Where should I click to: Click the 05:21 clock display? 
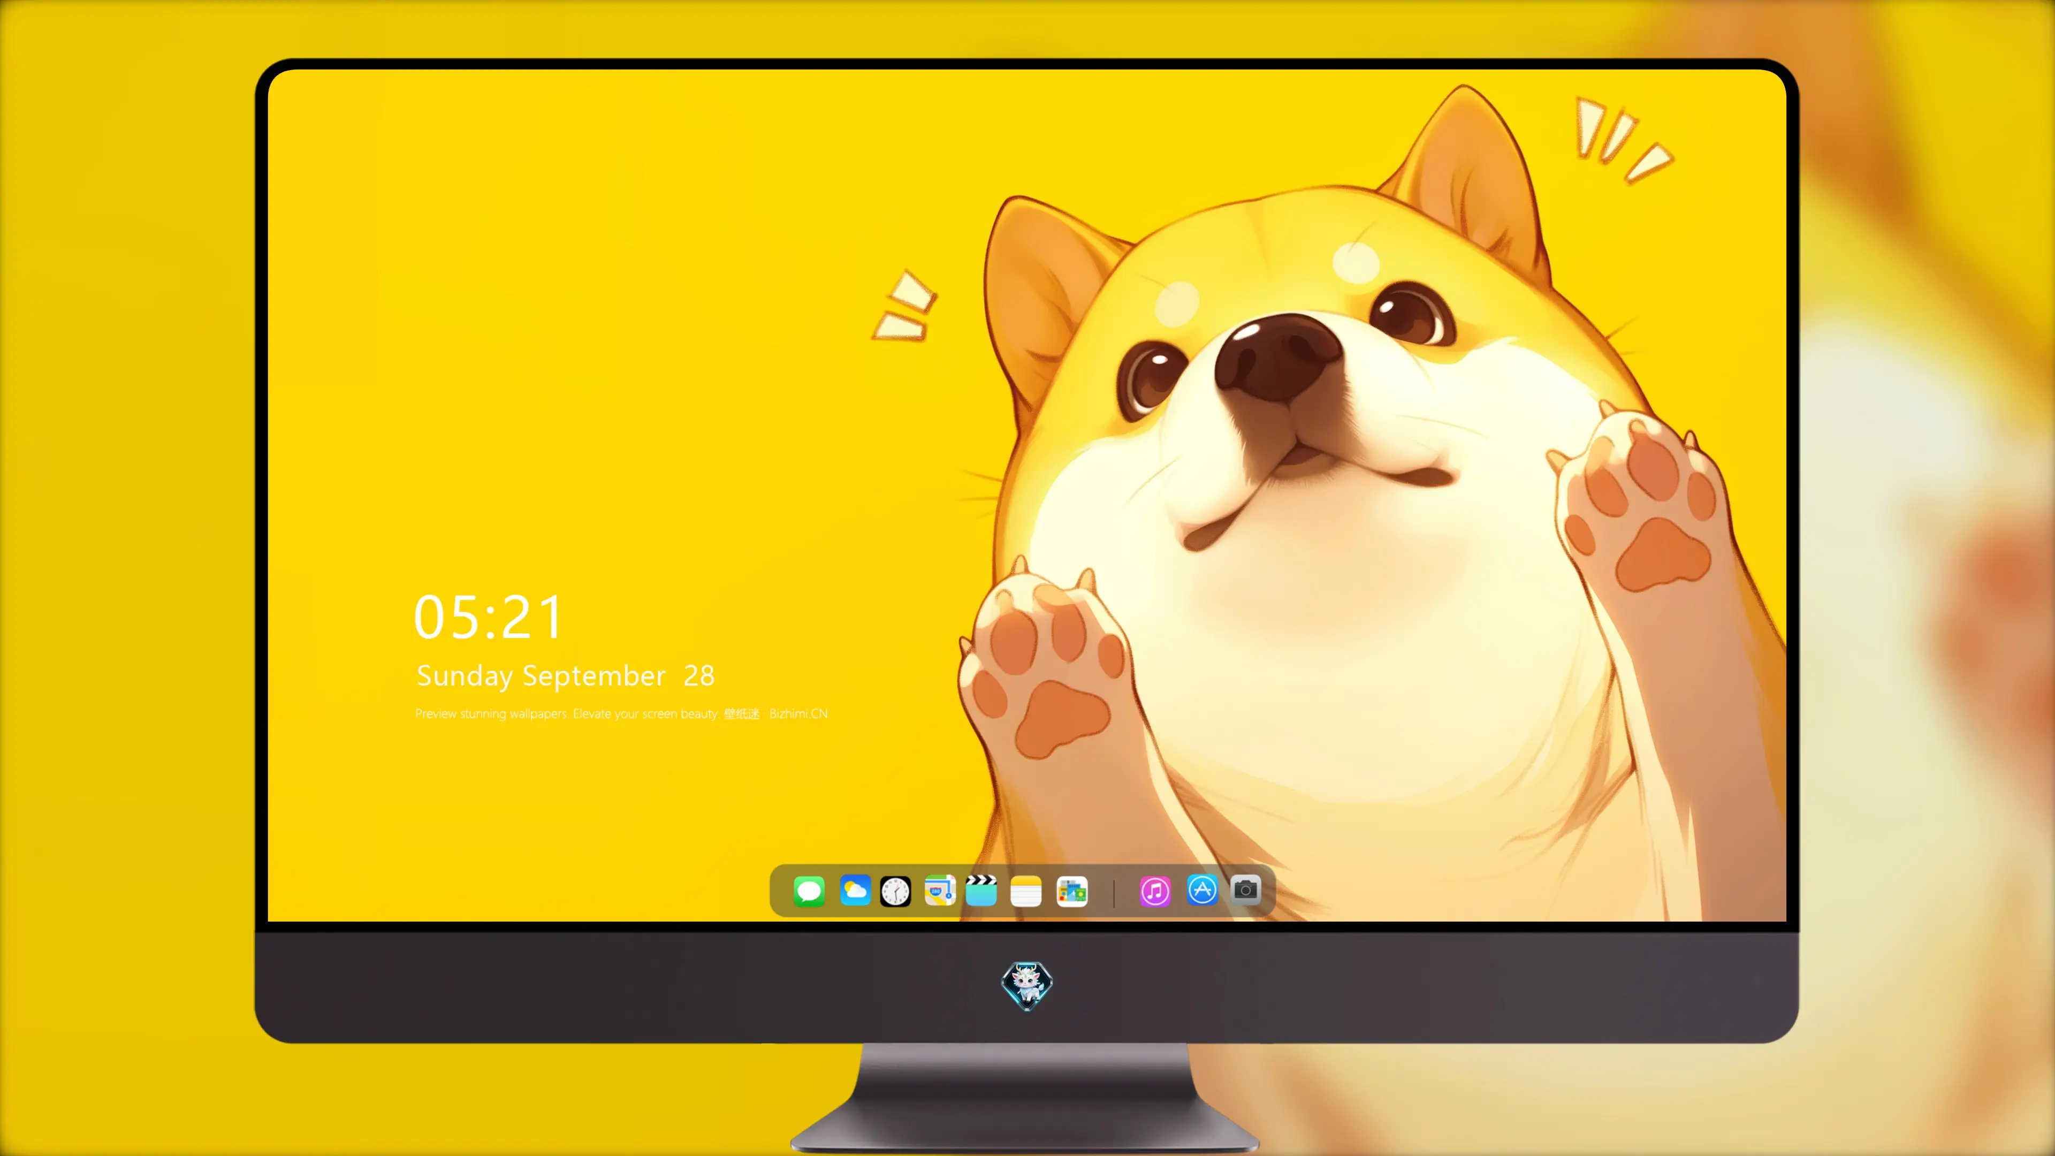(x=488, y=618)
